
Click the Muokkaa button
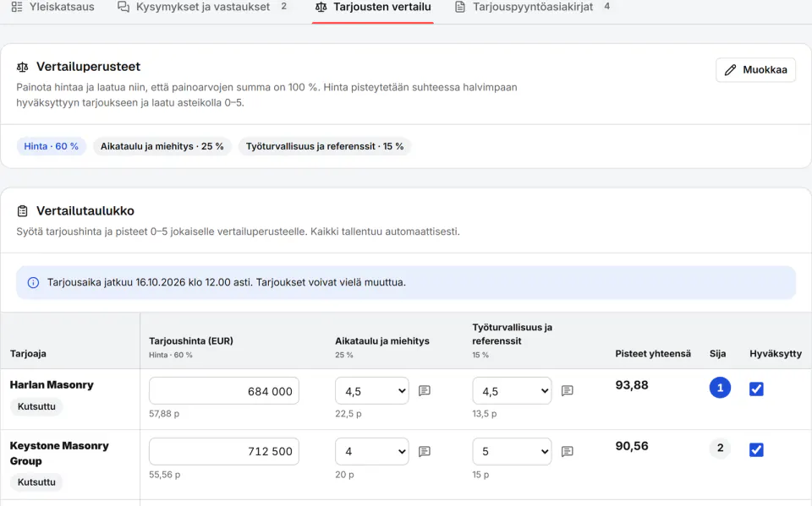pos(755,70)
